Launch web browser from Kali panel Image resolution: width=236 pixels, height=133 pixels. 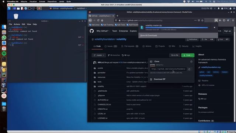coord(25,8)
